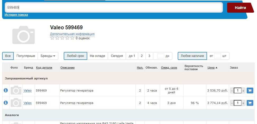Click the search field containing 599469
Image resolution: width=257 pixels, height=124 pixels.
pyautogui.click(x=114, y=8)
